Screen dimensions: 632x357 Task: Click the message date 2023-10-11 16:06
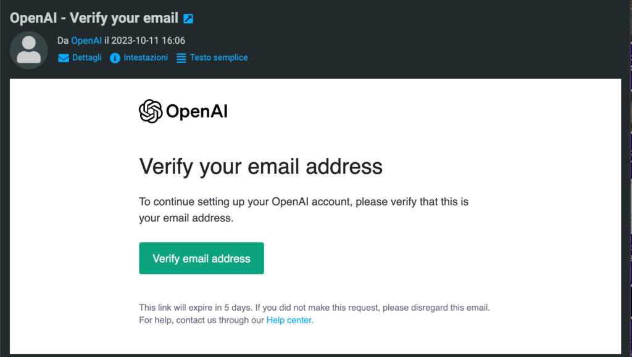pos(148,41)
